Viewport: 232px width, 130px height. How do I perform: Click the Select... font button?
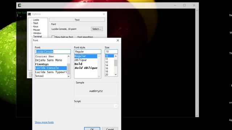click(x=97, y=29)
